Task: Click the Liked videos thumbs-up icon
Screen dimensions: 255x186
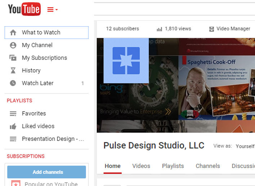Action: pyautogui.click(x=13, y=126)
